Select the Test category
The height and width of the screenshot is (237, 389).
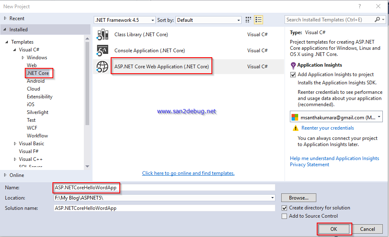click(x=31, y=120)
